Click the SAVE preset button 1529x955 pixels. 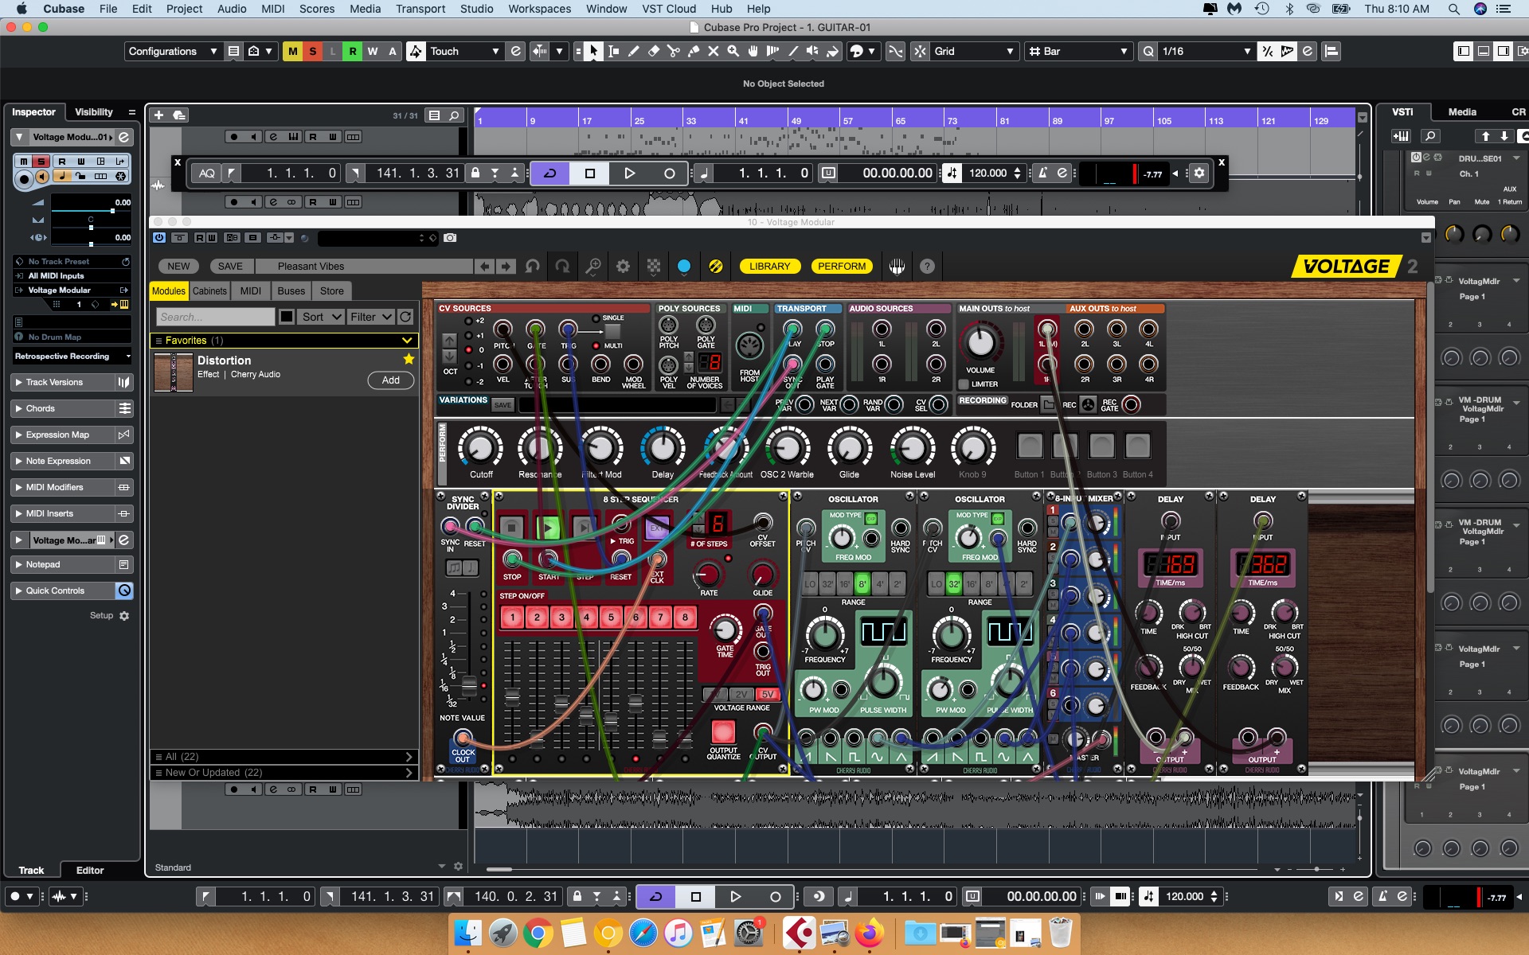tap(230, 267)
